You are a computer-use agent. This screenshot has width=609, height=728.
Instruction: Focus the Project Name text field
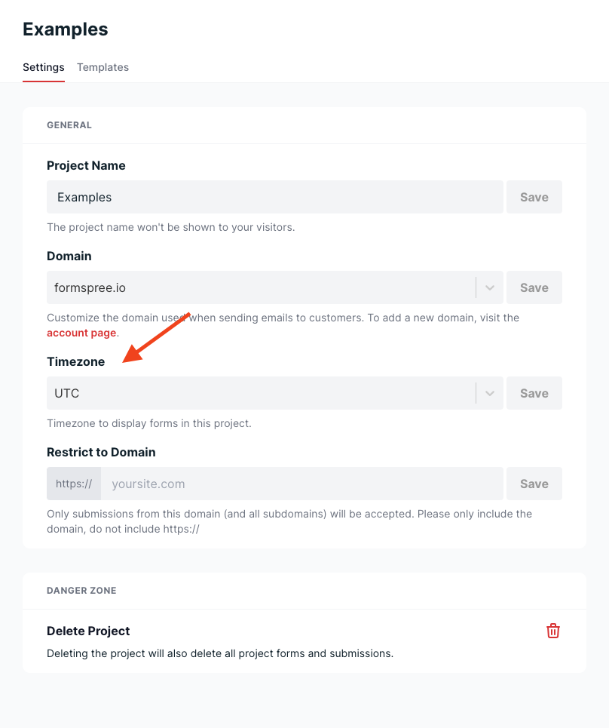pos(274,197)
